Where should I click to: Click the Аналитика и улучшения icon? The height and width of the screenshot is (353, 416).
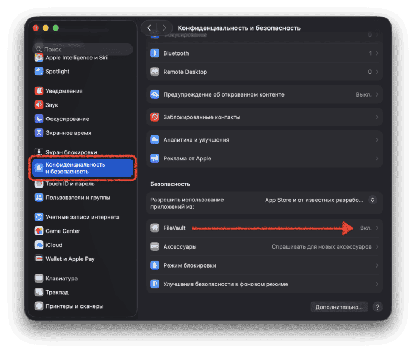tap(155, 140)
